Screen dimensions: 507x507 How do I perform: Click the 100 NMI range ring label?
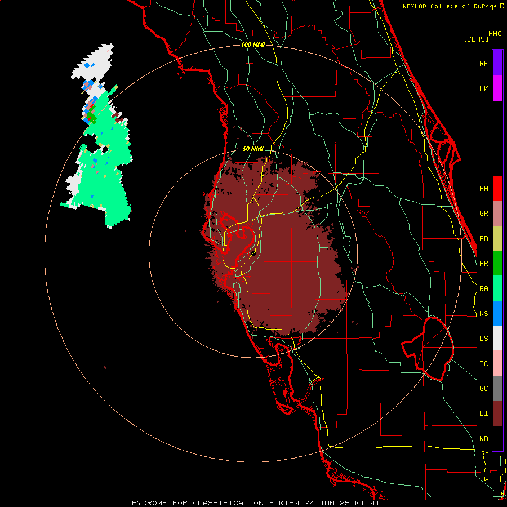click(253, 45)
